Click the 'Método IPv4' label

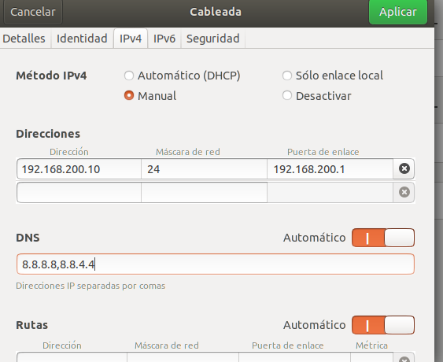click(x=51, y=76)
